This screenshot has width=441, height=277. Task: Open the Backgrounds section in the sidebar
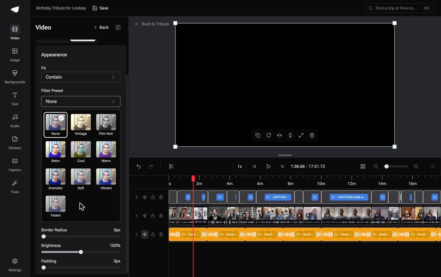(x=15, y=76)
